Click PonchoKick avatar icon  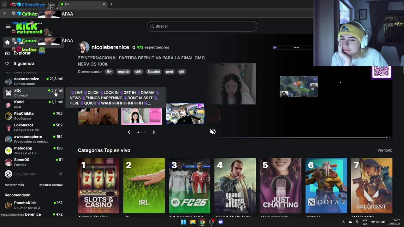tap(9, 205)
